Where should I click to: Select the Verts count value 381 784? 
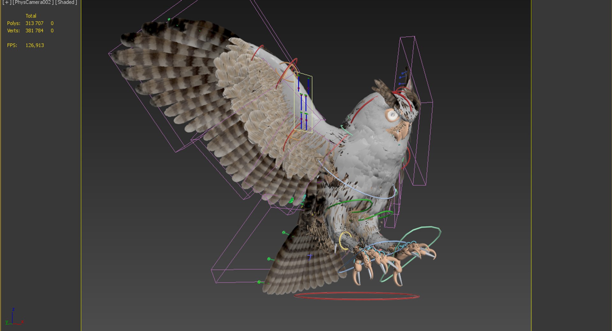(34, 31)
